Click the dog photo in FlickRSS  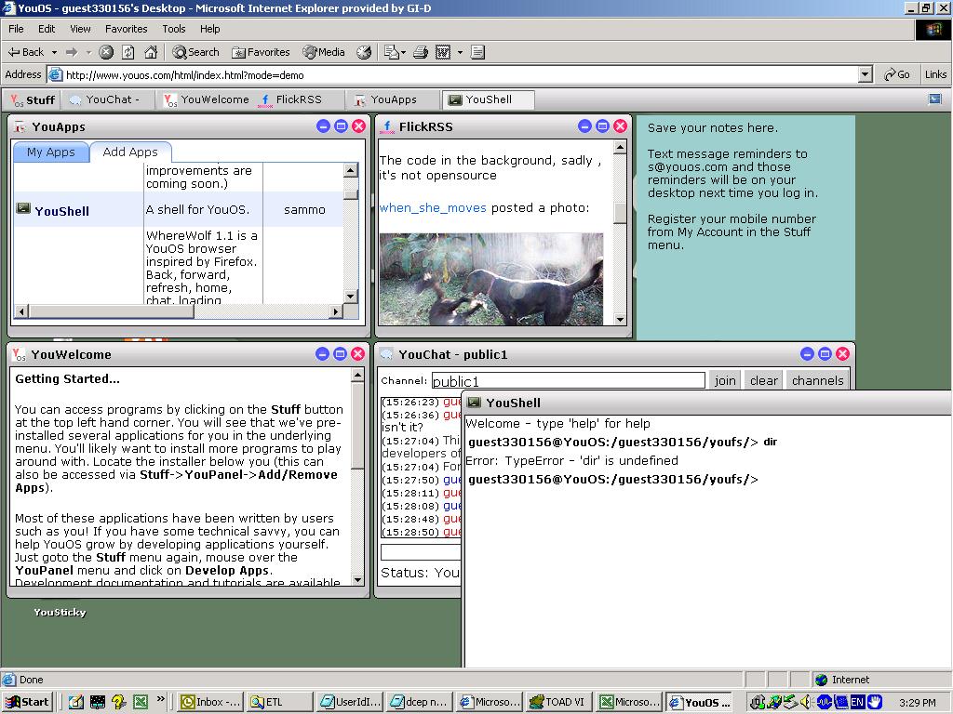(x=491, y=279)
